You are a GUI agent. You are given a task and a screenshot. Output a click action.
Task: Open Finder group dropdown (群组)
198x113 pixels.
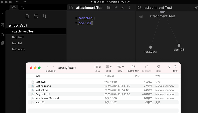click(109, 67)
